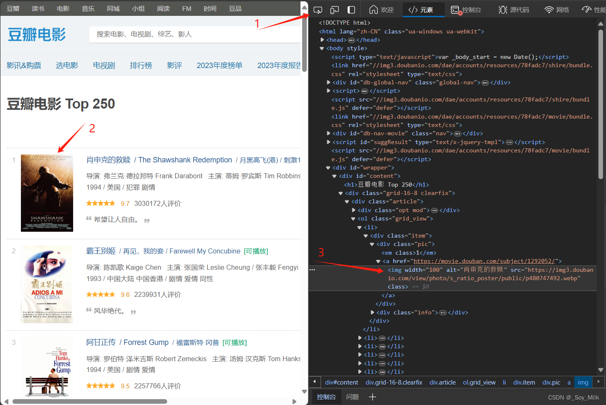Switch to the 元素 (Elements) tab
This screenshot has height=405, width=606.
click(421, 10)
